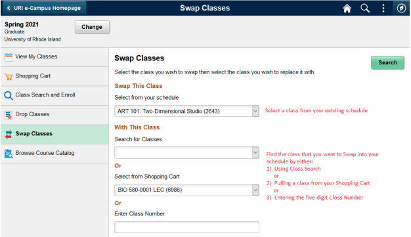Expand the BIO 580-0001 shopping cart dropdown

tap(255, 190)
